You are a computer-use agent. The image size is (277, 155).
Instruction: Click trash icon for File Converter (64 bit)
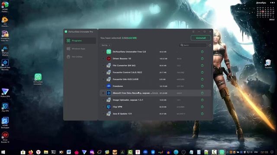click(x=202, y=65)
